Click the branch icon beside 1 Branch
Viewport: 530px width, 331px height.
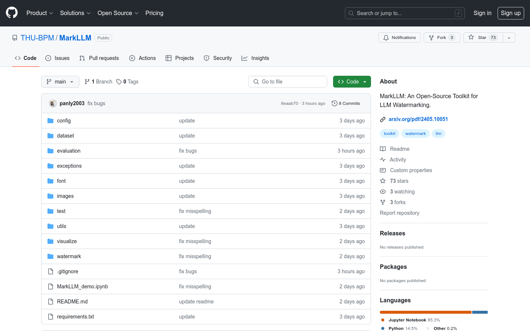click(87, 82)
